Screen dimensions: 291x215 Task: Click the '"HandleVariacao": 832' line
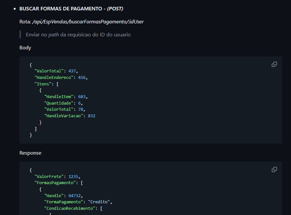70,116
